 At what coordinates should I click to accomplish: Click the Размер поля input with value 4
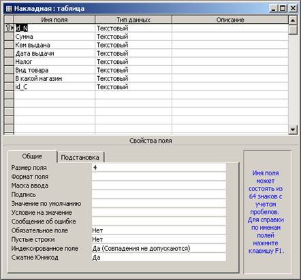(x=159, y=168)
